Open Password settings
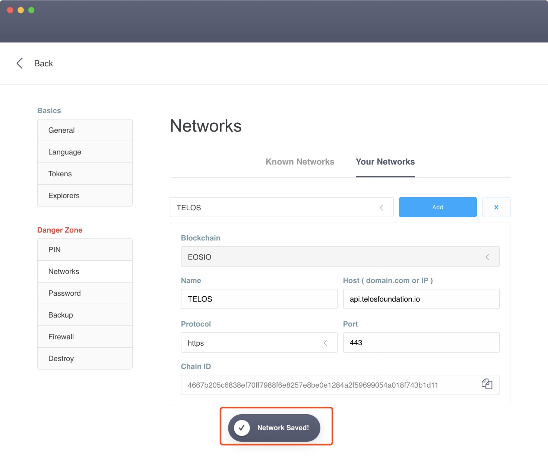Screen dimensions: 548x463 85,293
